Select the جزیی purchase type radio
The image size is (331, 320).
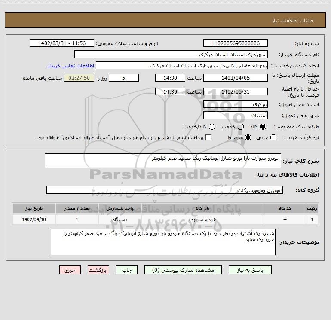(x=273, y=137)
